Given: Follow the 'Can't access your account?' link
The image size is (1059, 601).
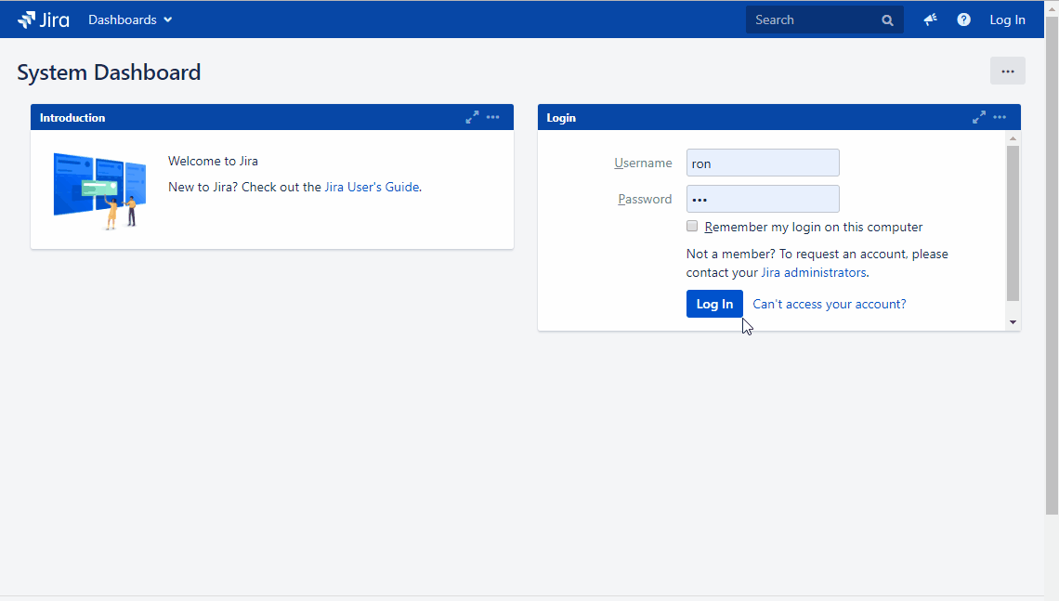Looking at the screenshot, I should coord(829,304).
